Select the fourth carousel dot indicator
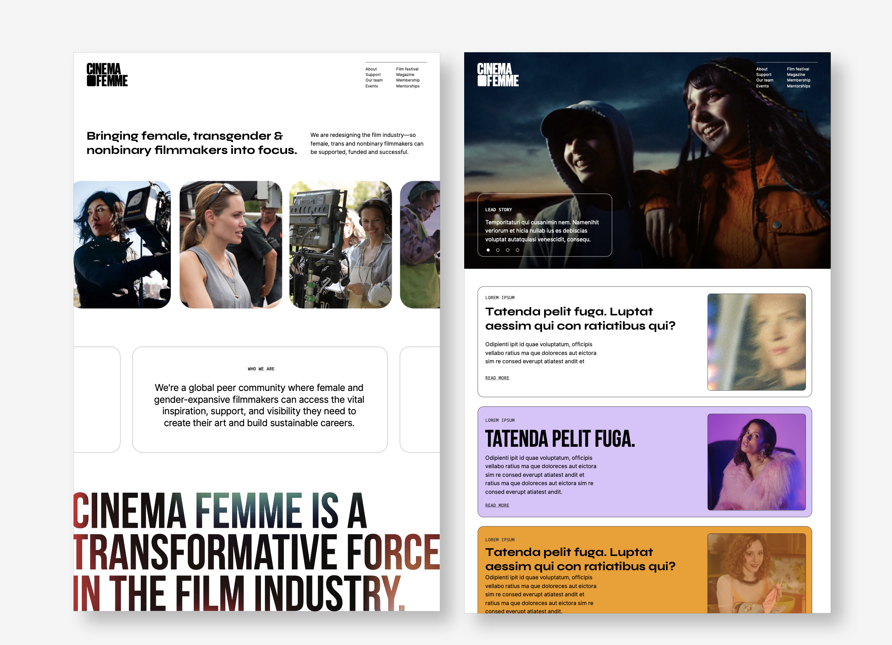 517,250
